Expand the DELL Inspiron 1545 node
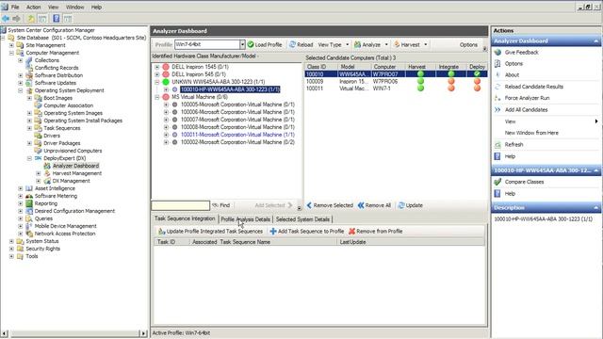The height and width of the screenshot is (339, 603). pyautogui.click(x=157, y=67)
